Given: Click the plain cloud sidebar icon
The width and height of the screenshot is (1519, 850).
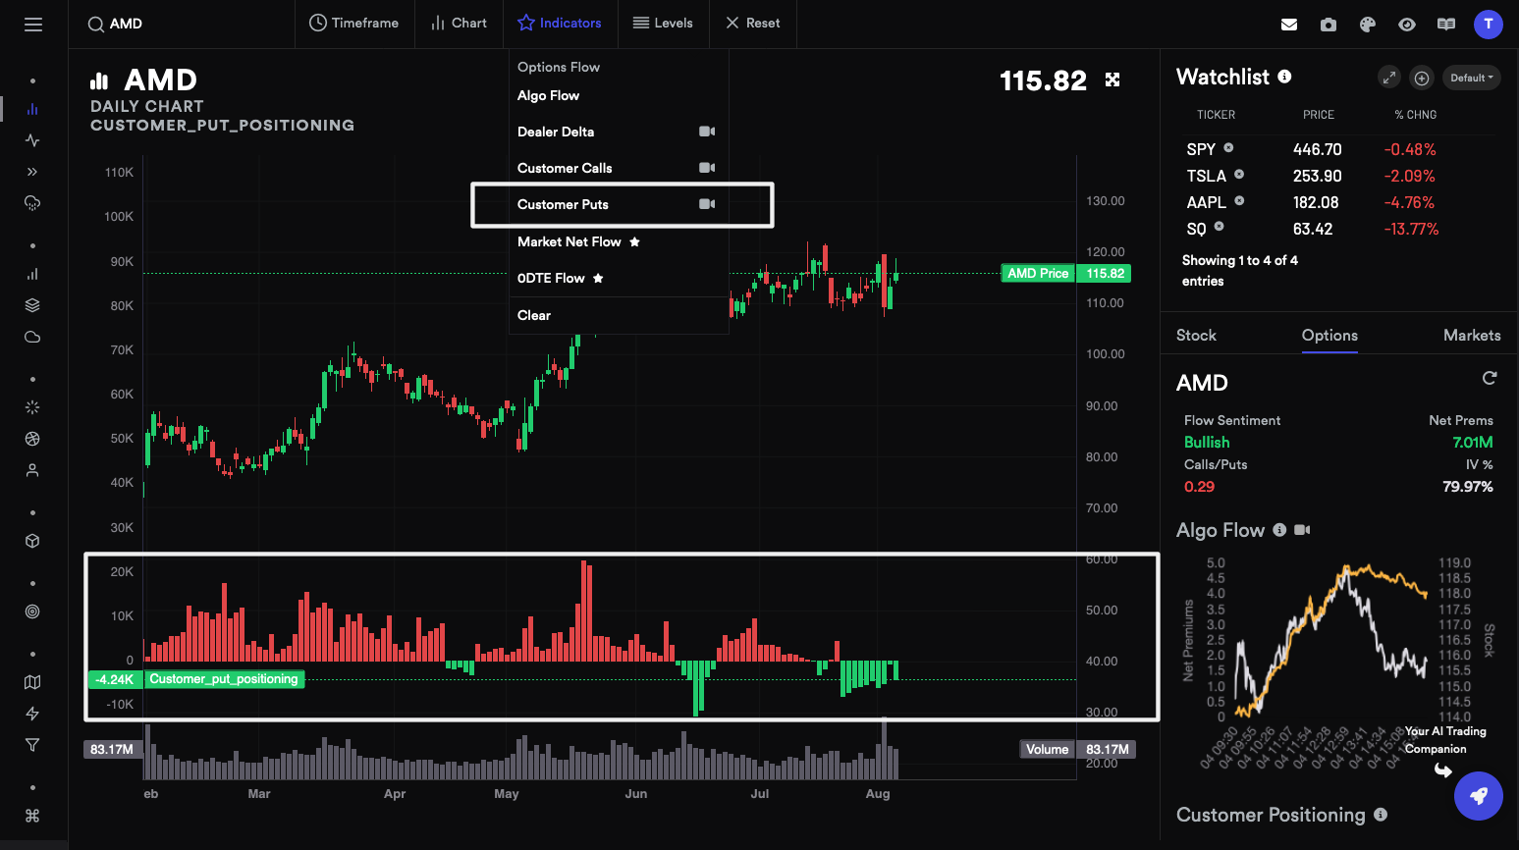Looking at the screenshot, I should tap(32, 337).
